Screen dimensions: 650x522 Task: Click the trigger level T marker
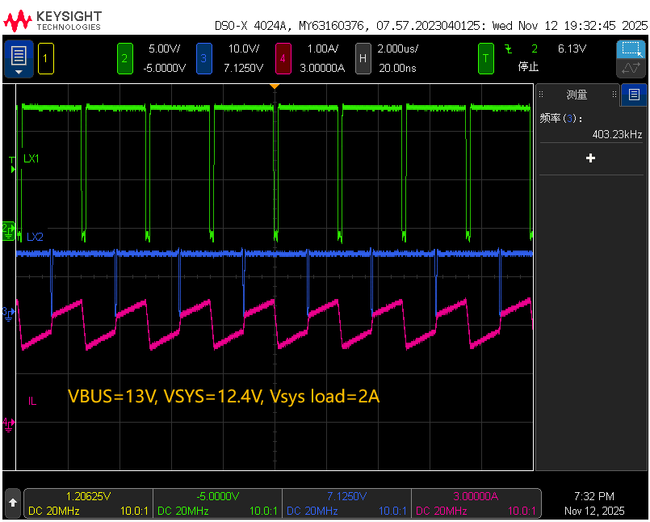pos(12,165)
